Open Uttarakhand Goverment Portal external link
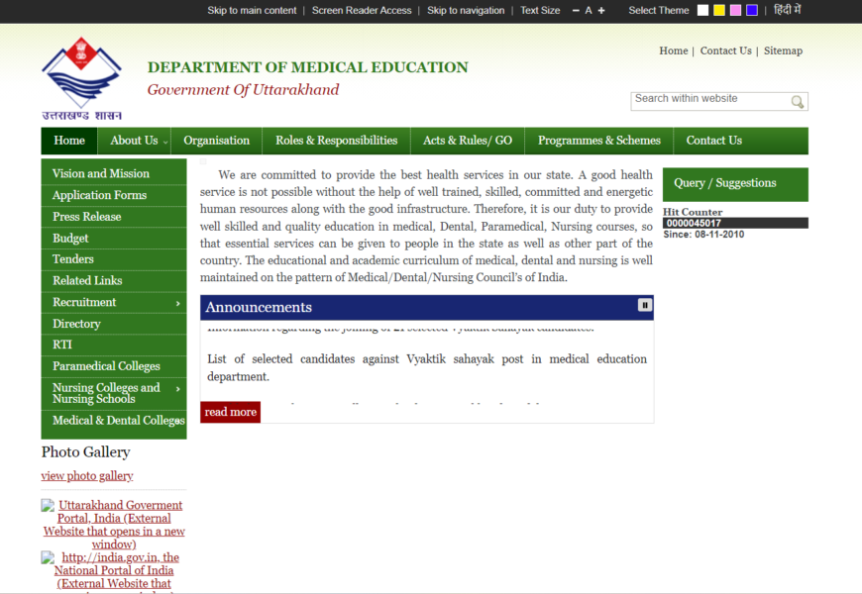Image resolution: width=862 pixels, height=594 pixels. click(114, 525)
